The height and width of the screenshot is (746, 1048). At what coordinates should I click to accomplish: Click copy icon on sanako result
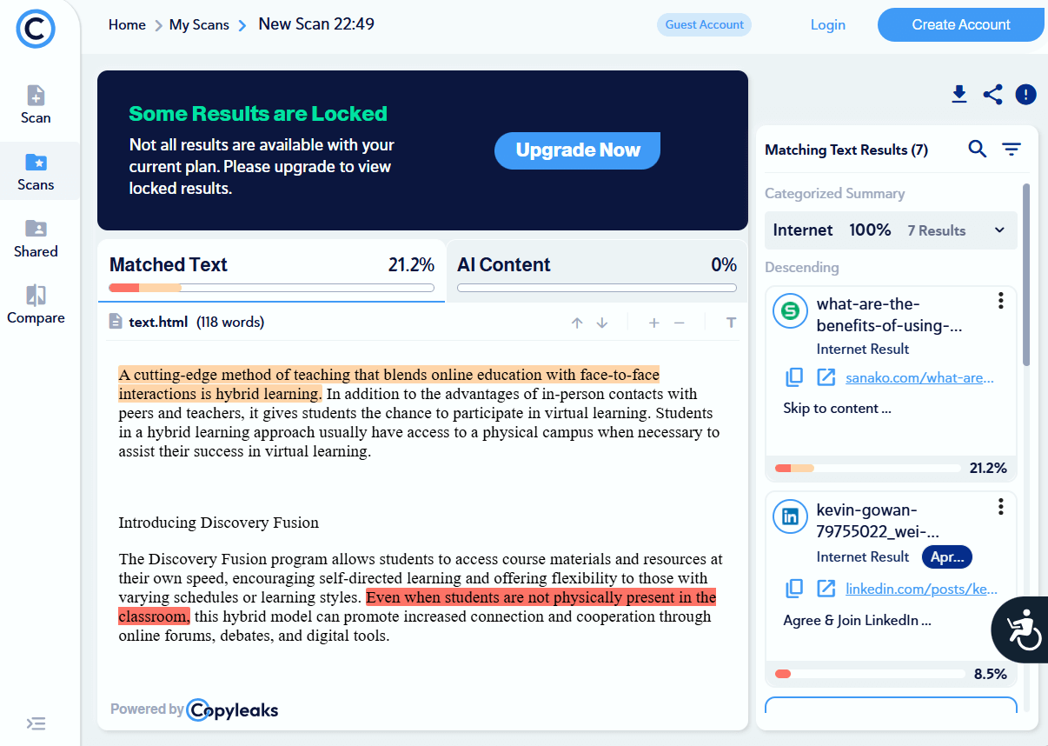point(793,377)
